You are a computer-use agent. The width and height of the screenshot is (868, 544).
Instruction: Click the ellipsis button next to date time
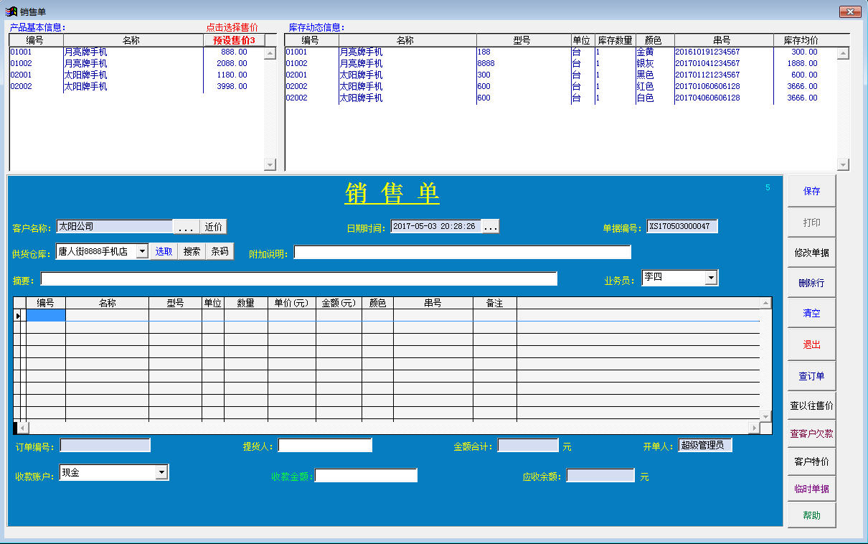pos(491,227)
